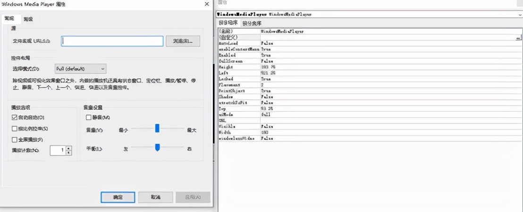The image size is (523, 212).
Task: Adjust the balance slider thumb
Action: (x=157, y=147)
